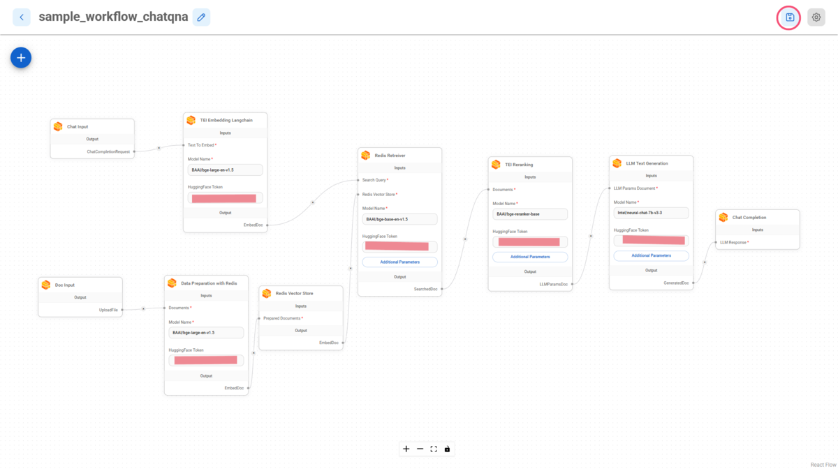Open Additional Parameters on TEI Reranking
838x471 pixels.
click(x=529, y=257)
